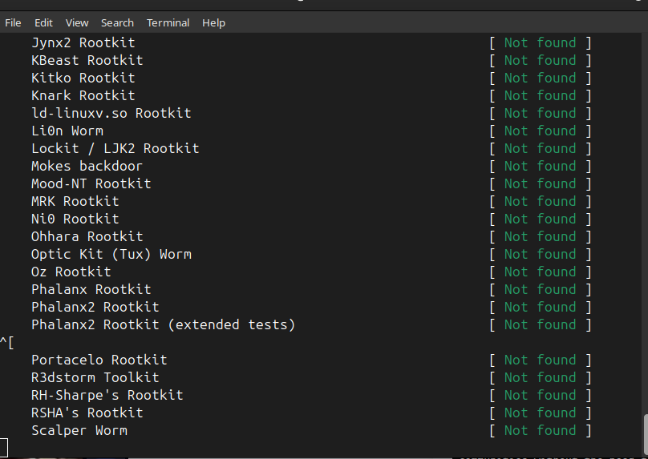
Task: Click the Mokes backdoor entry
Action: [87, 166]
